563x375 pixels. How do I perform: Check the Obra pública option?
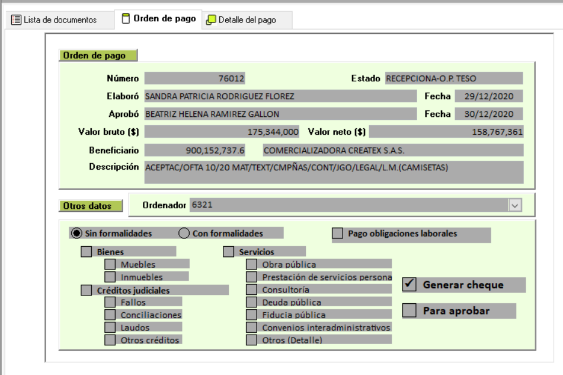point(252,265)
